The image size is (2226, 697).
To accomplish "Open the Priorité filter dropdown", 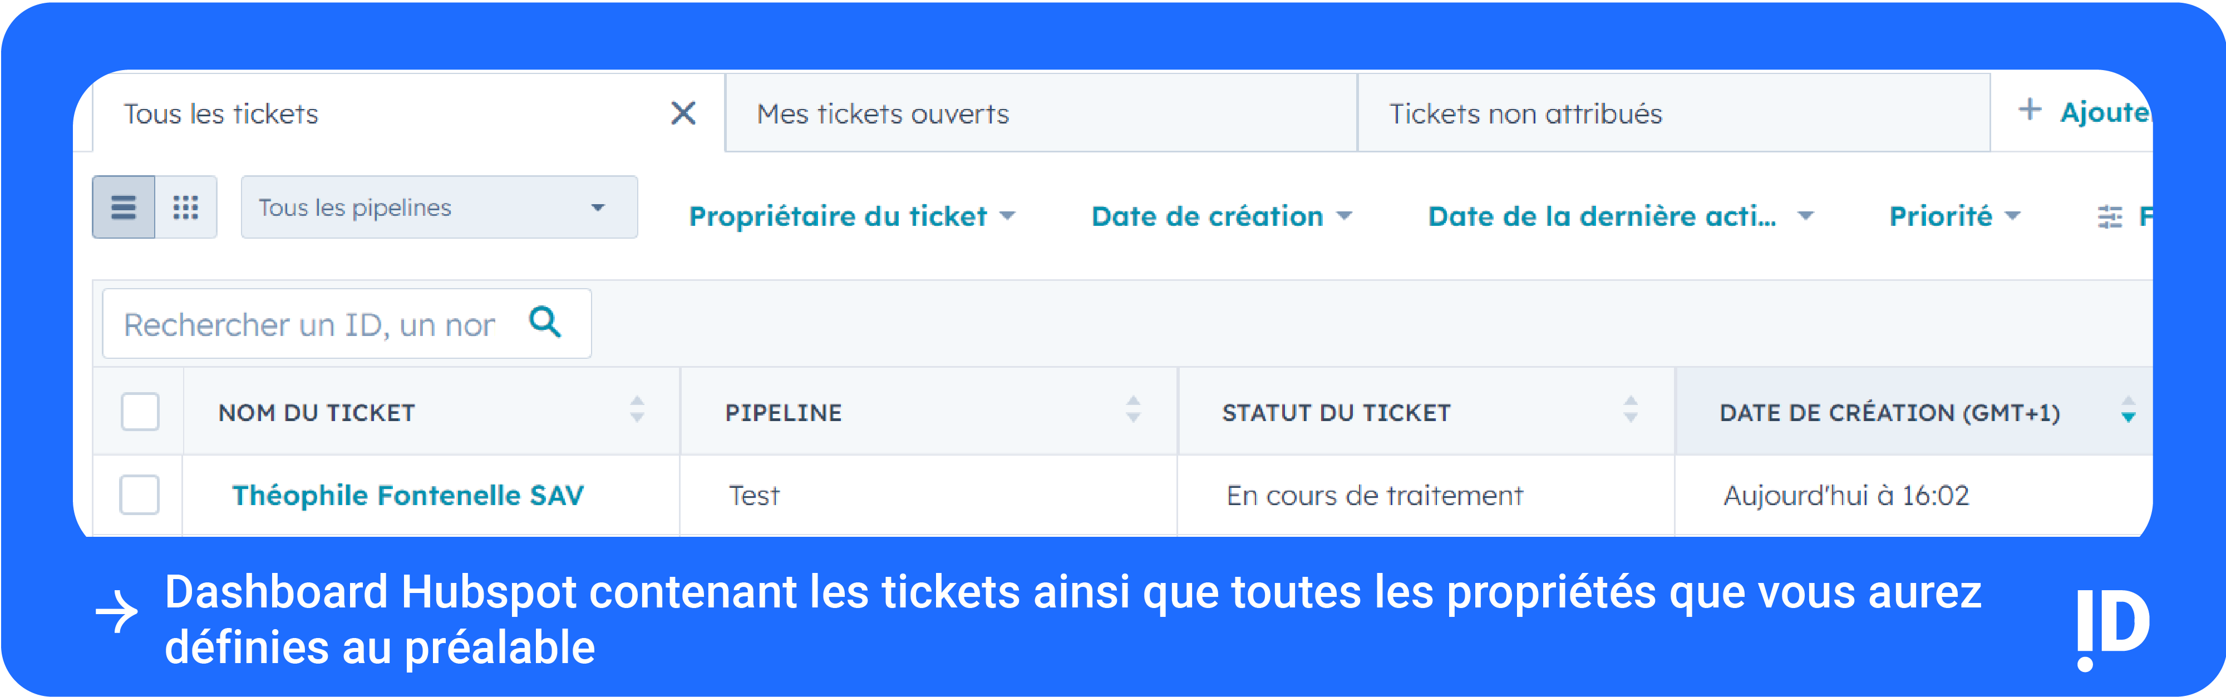I will pos(1954,216).
